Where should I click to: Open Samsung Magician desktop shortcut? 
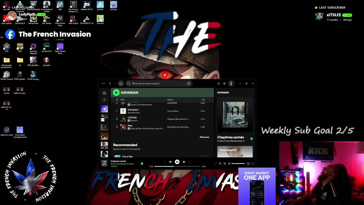33,49
